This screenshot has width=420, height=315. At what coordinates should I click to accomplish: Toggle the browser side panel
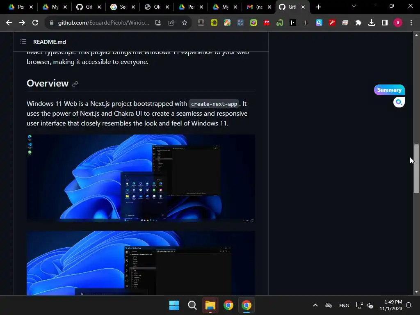[385, 23]
